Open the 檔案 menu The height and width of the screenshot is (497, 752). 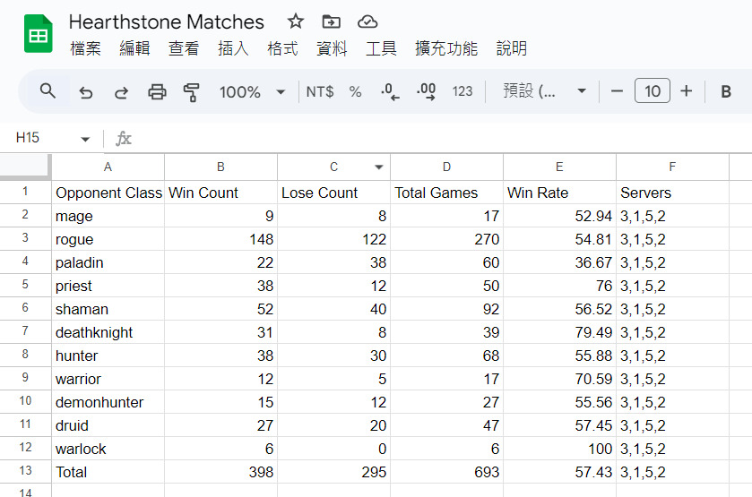[85, 48]
